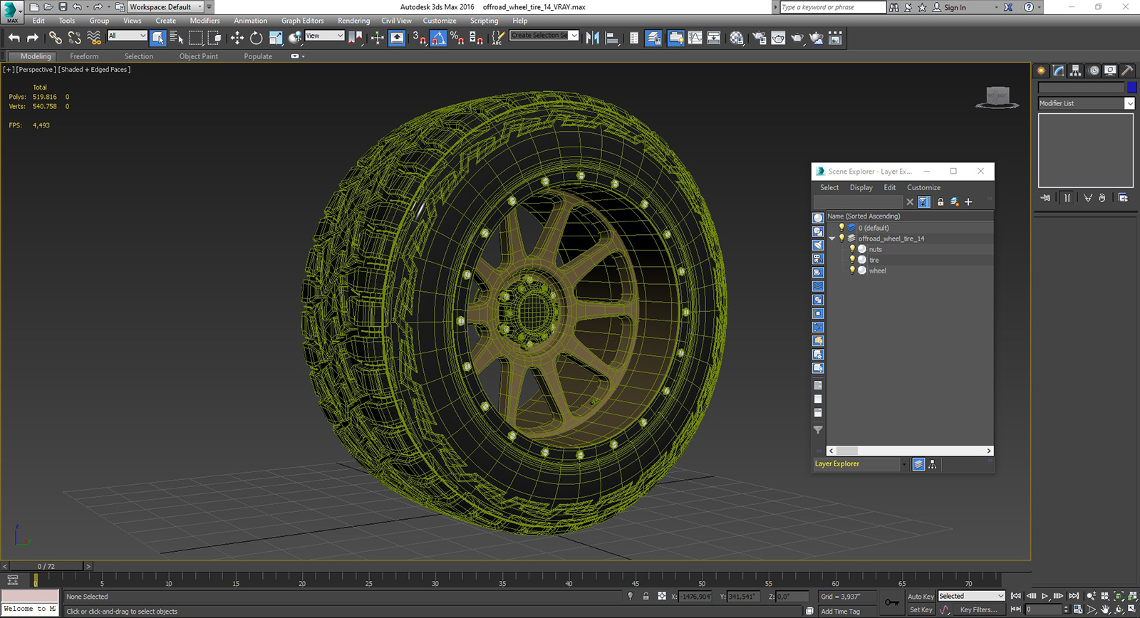
Task: Activate Unlink Selection tool
Action: point(74,38)
